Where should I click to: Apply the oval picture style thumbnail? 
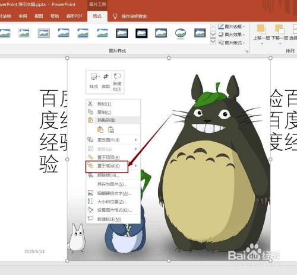(181, 33)
